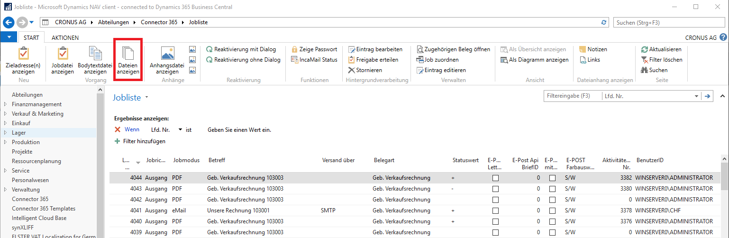
Task: Click Filter hinzufügen
Action: (140, 141)
